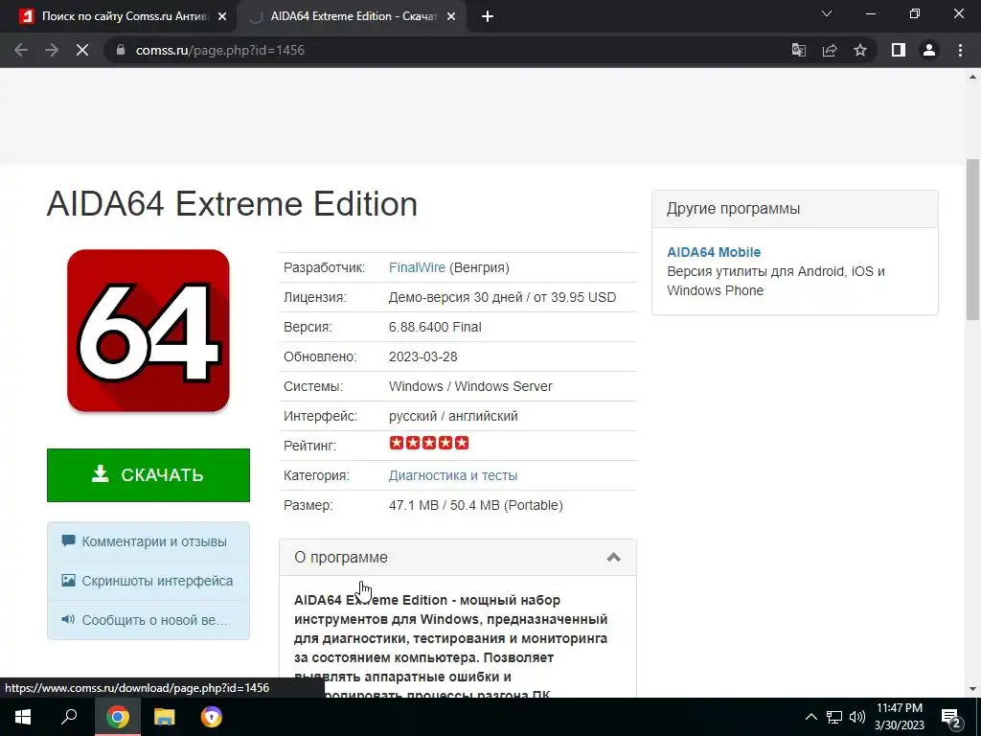Screen dimensions: 981x736
Task: Click the русский / английский interface text
Action: point(453,416)
